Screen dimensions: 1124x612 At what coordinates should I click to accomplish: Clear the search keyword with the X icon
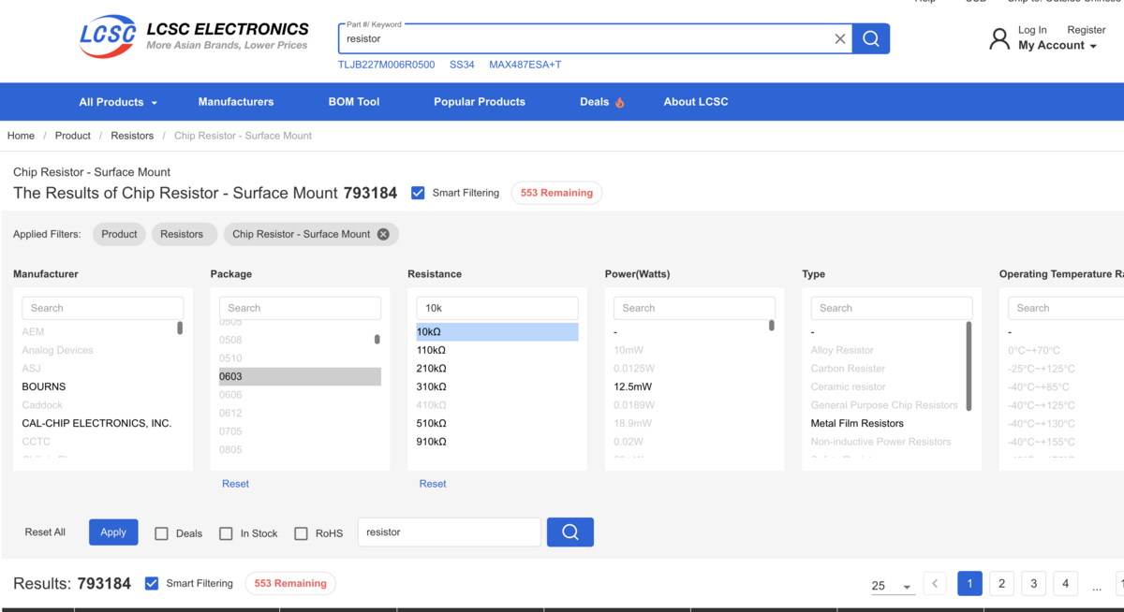[x=840, y=38]
